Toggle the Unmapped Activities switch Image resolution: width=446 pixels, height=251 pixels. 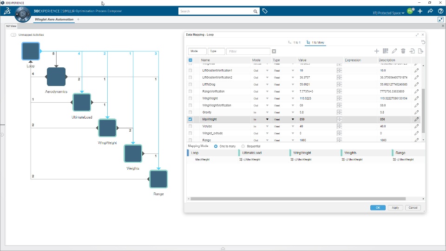13,35
